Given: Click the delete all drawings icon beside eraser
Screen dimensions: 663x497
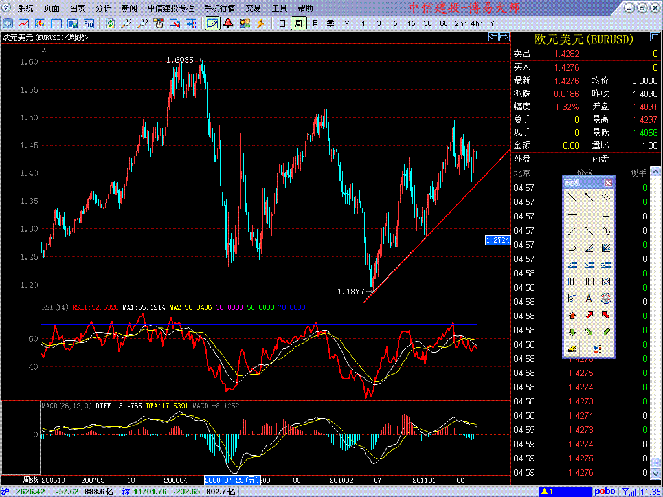Looking at the screenshot, I should tap(598, 349).
